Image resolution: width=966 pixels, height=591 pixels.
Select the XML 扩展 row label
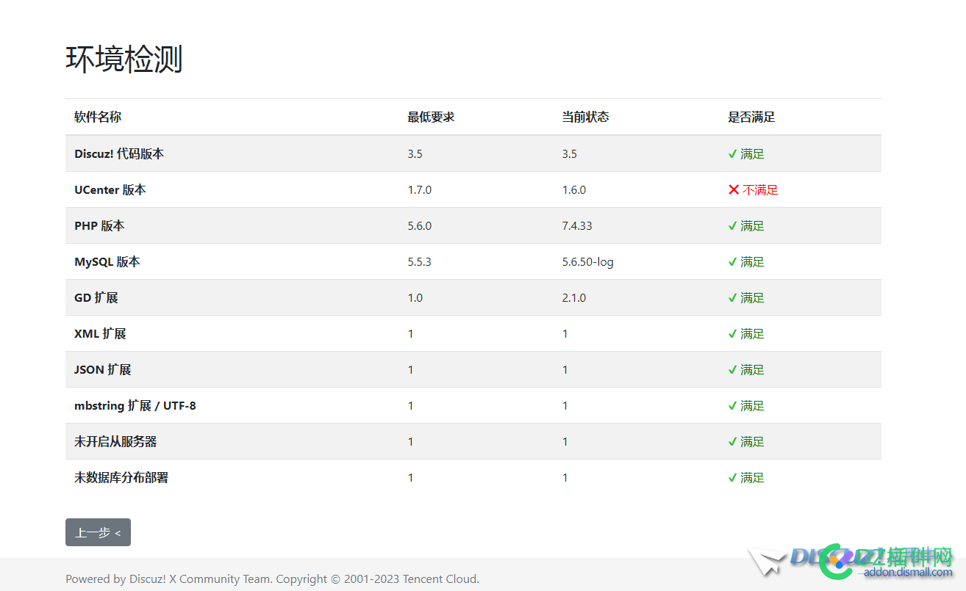click(x=100, y=333)
